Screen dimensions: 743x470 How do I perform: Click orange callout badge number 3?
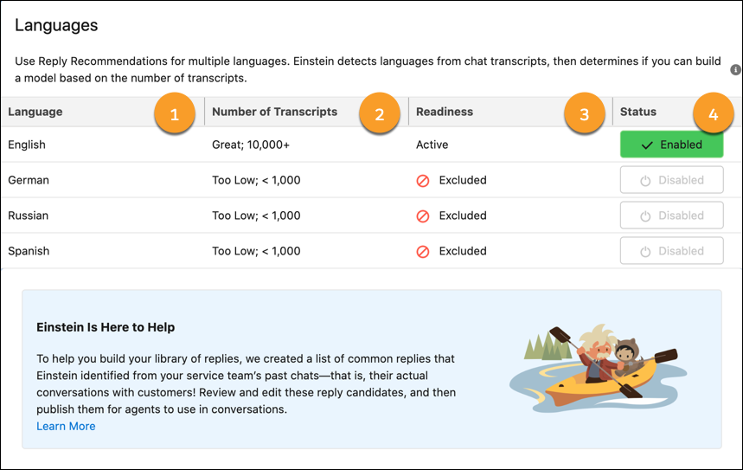pos(584,114)
